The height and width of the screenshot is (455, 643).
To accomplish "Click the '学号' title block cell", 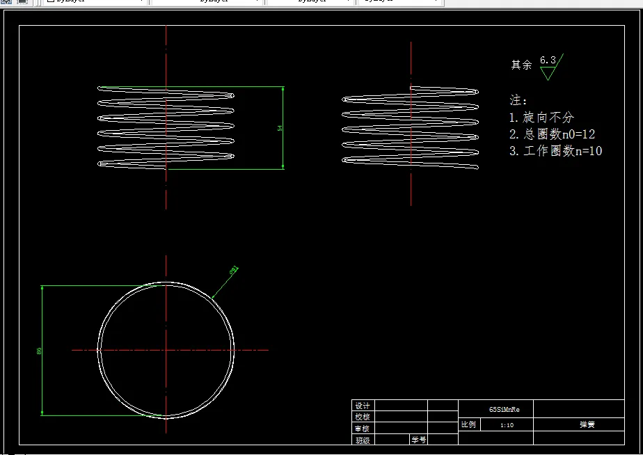I will pyautogui.click(x=419, y=440).
